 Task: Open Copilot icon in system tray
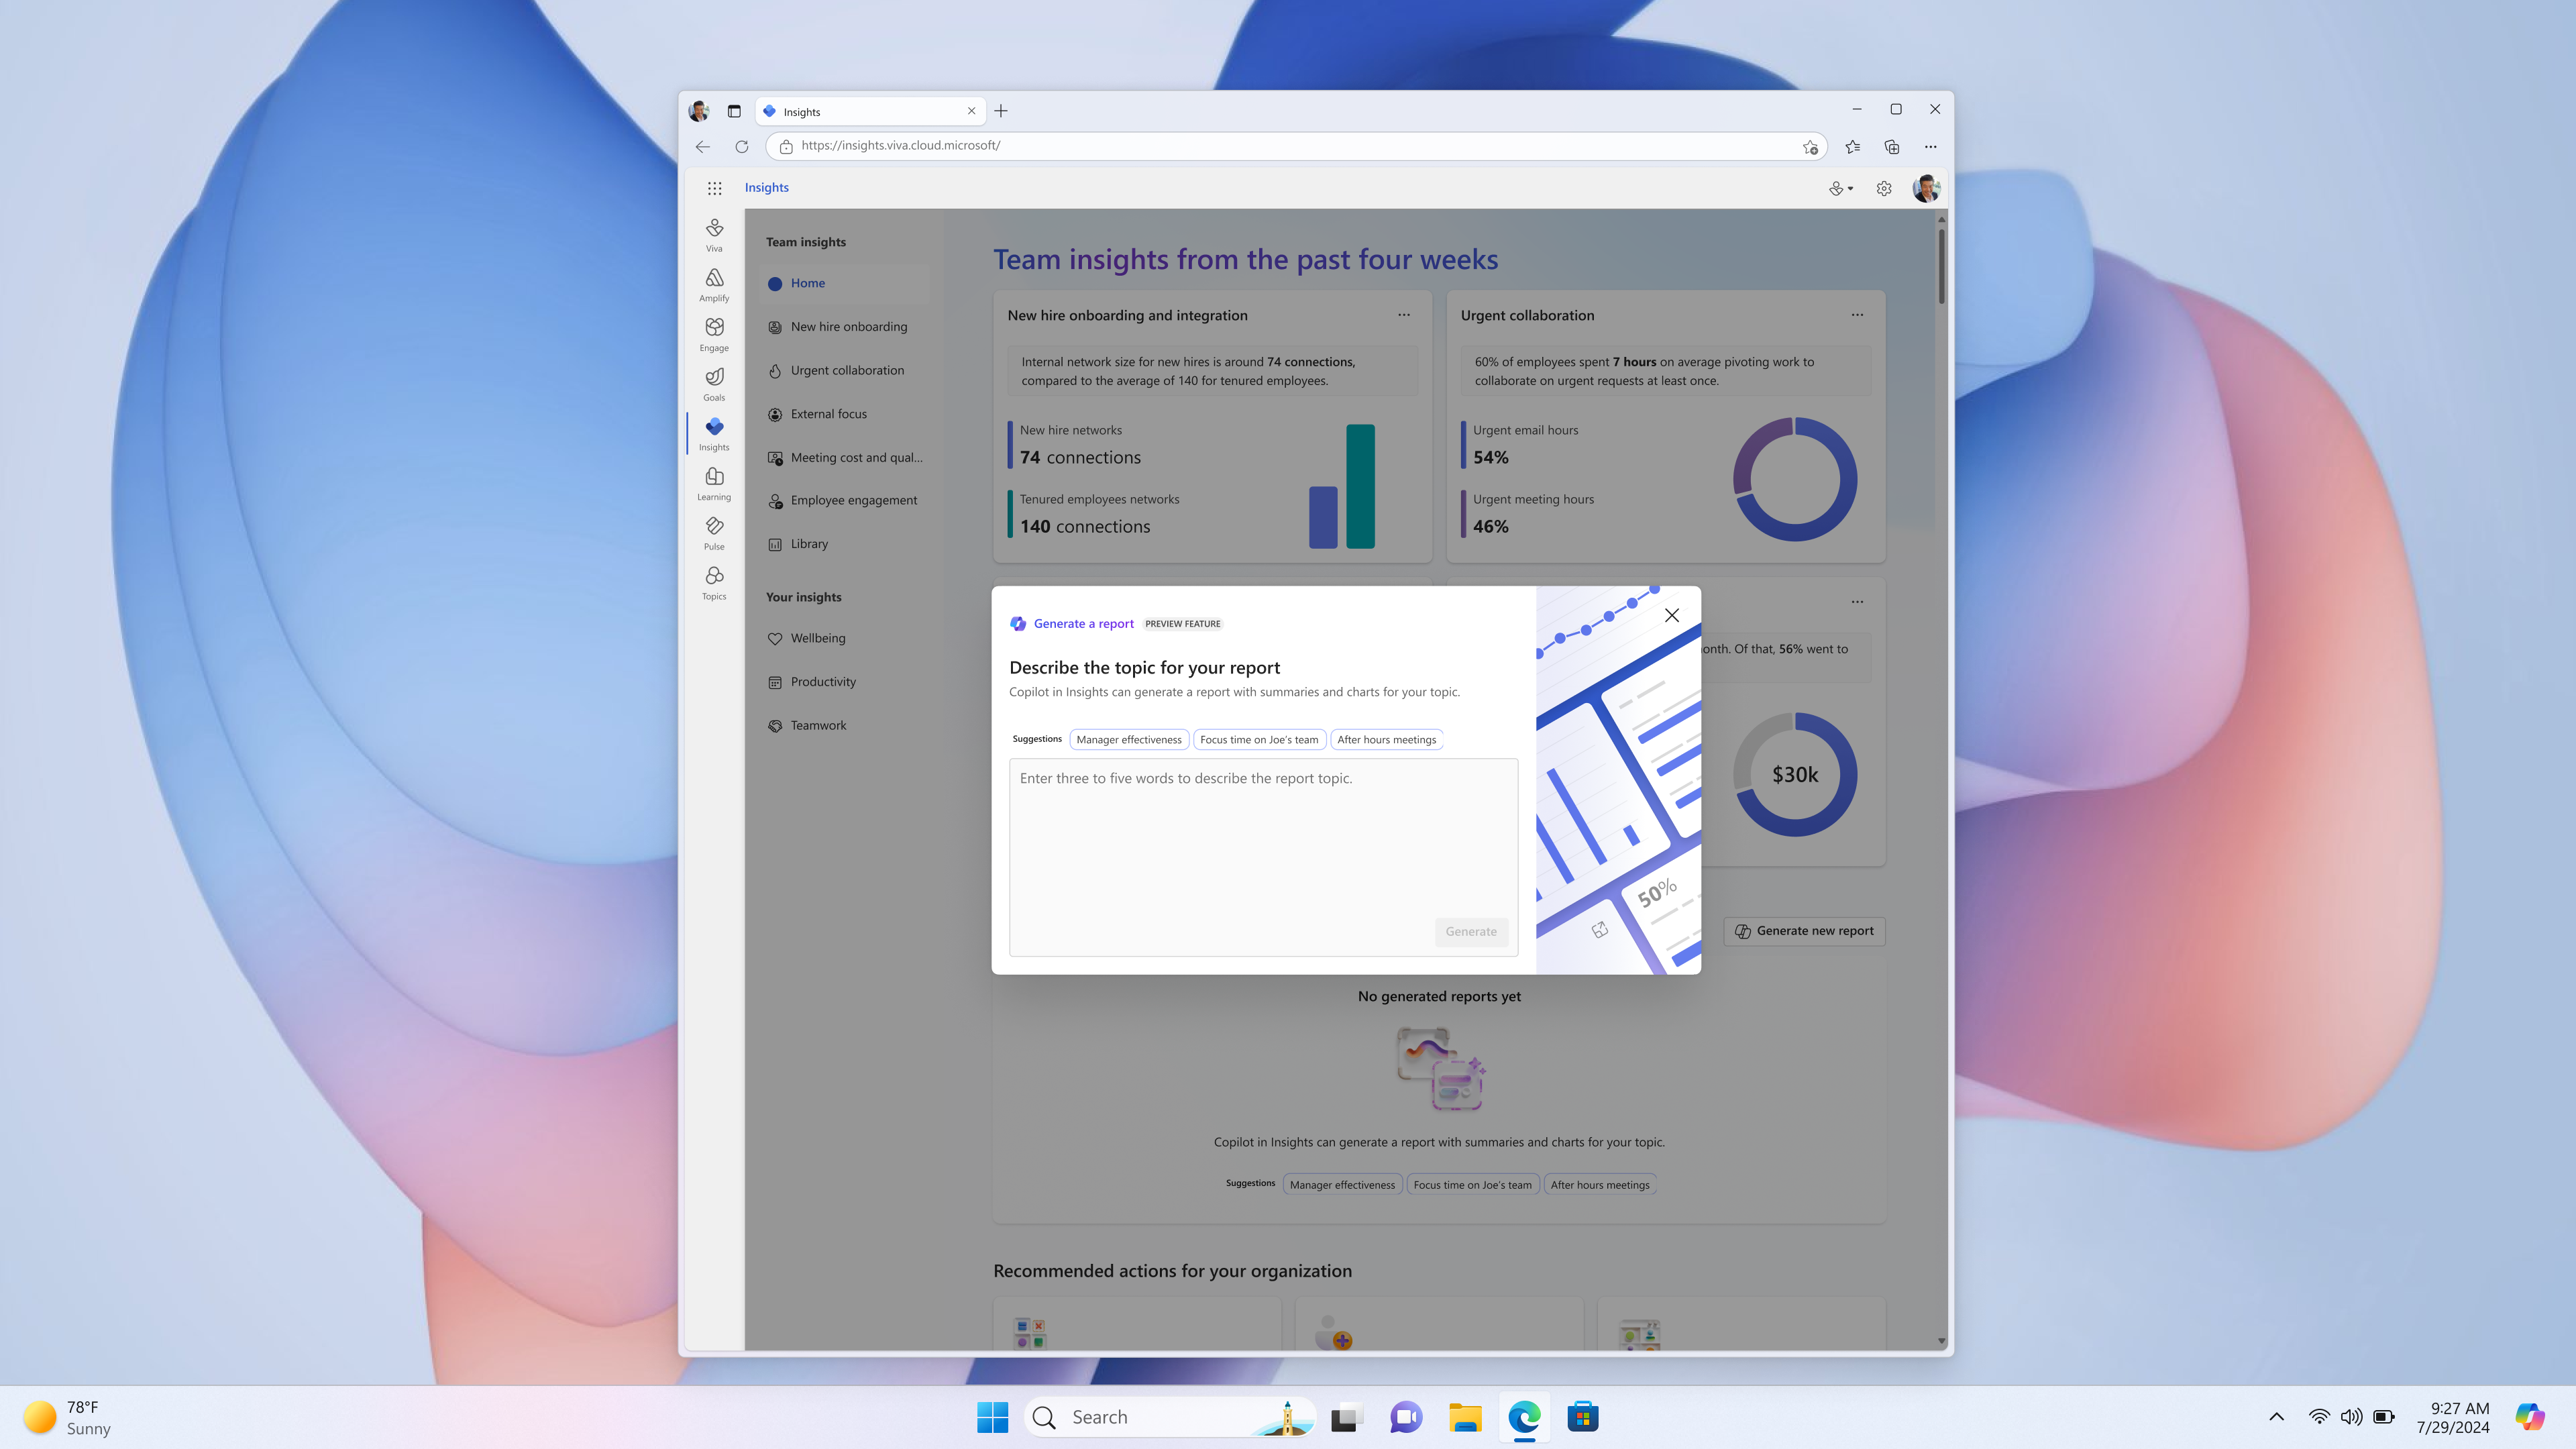pos(2529,1417)
